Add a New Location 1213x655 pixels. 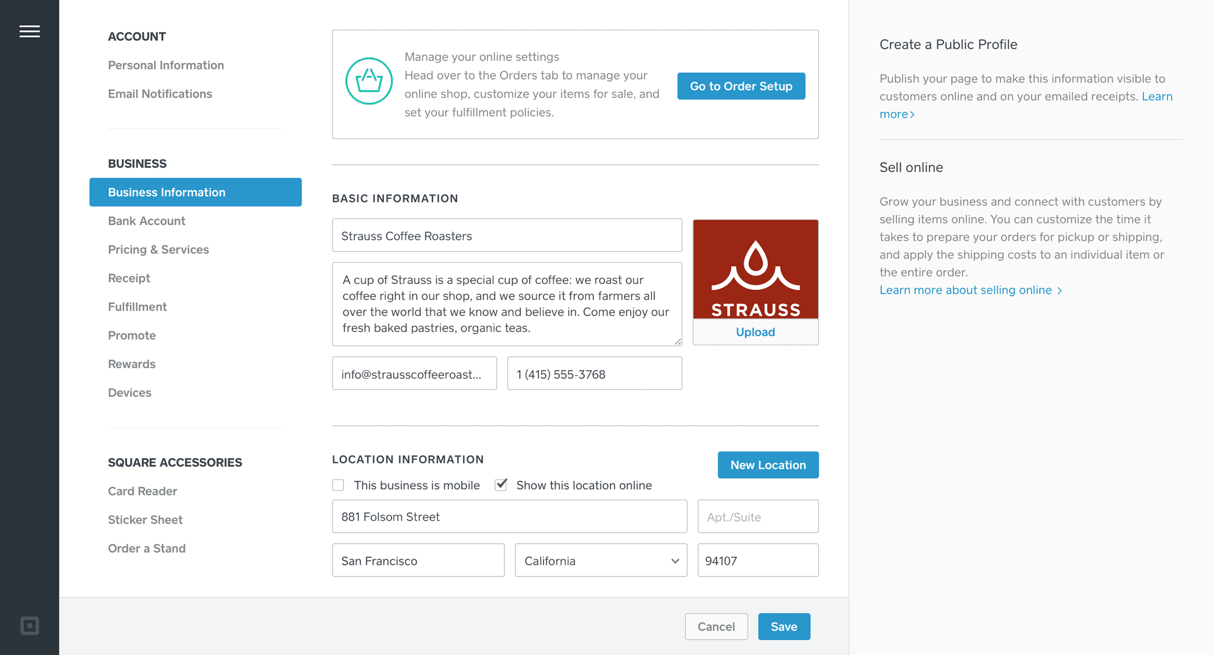[768, 465]
